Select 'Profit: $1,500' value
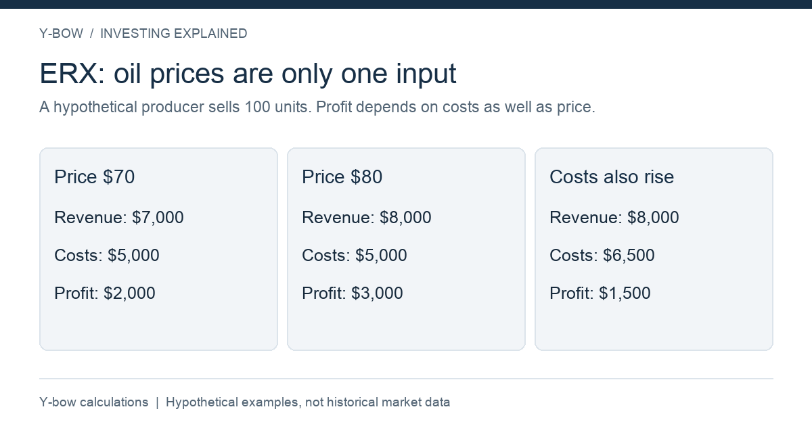 coord(600,293)
